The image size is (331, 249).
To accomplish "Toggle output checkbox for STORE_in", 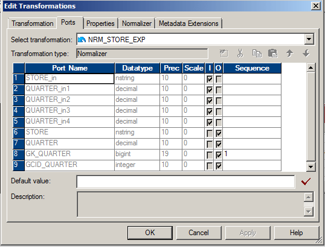I will coord(219,79).
